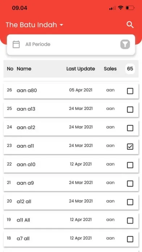This screenshot has height=252, width=142.
Task: Open the All Periode date selector
Action: 71,45
